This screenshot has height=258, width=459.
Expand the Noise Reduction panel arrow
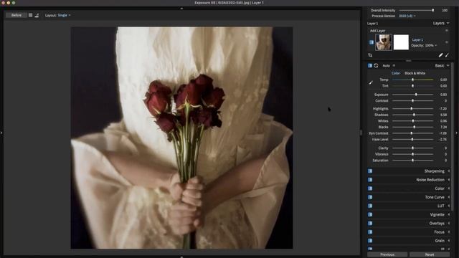(448, 180)
